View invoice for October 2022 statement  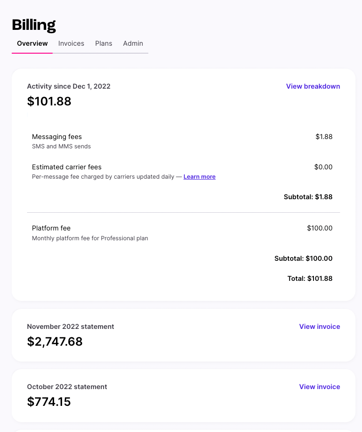point(320,387)
